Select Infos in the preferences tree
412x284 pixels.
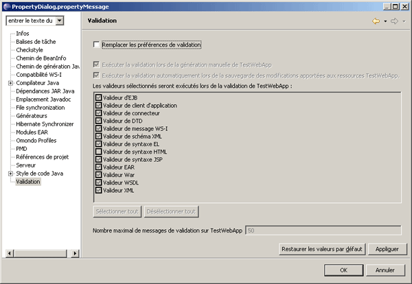23,34
